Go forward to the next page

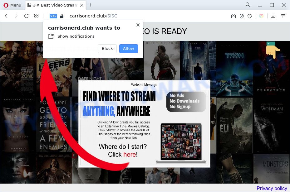click(16, 16)
